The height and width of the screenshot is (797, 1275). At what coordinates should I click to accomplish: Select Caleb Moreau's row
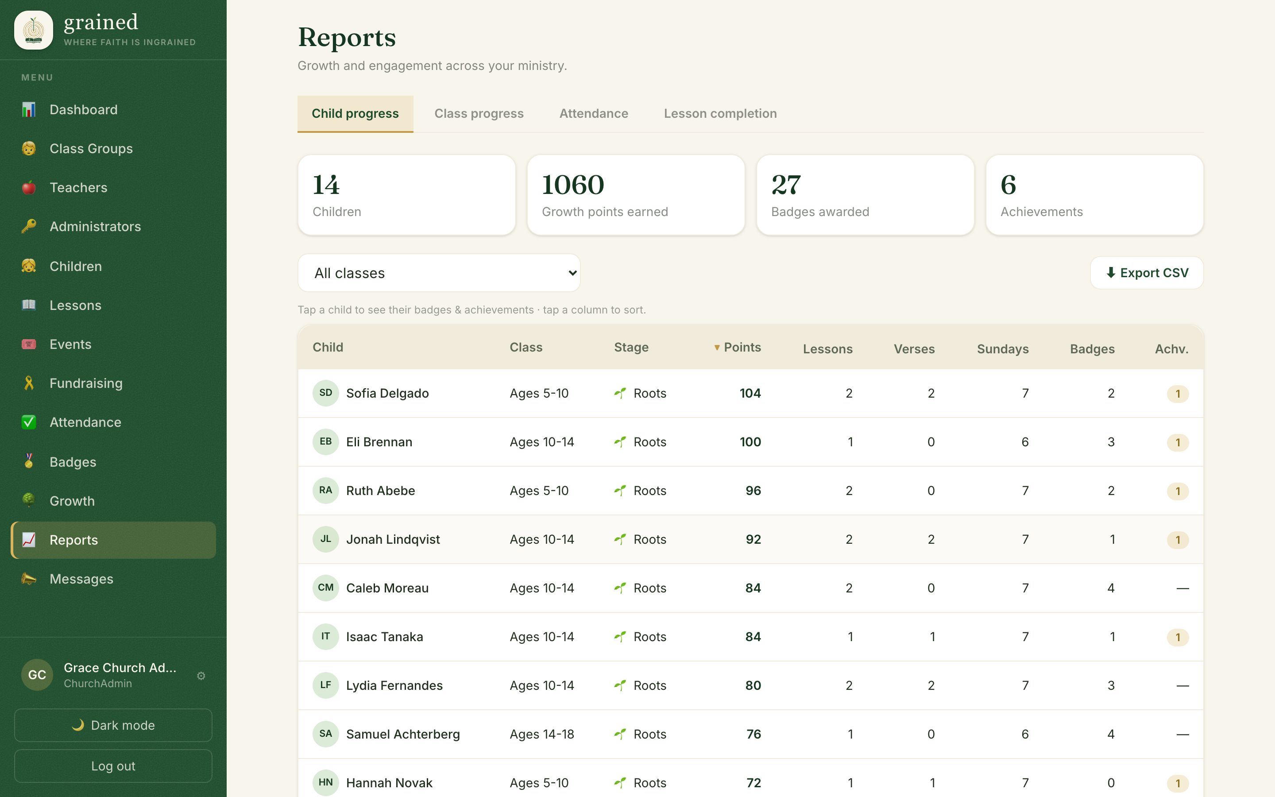[751, 588]
